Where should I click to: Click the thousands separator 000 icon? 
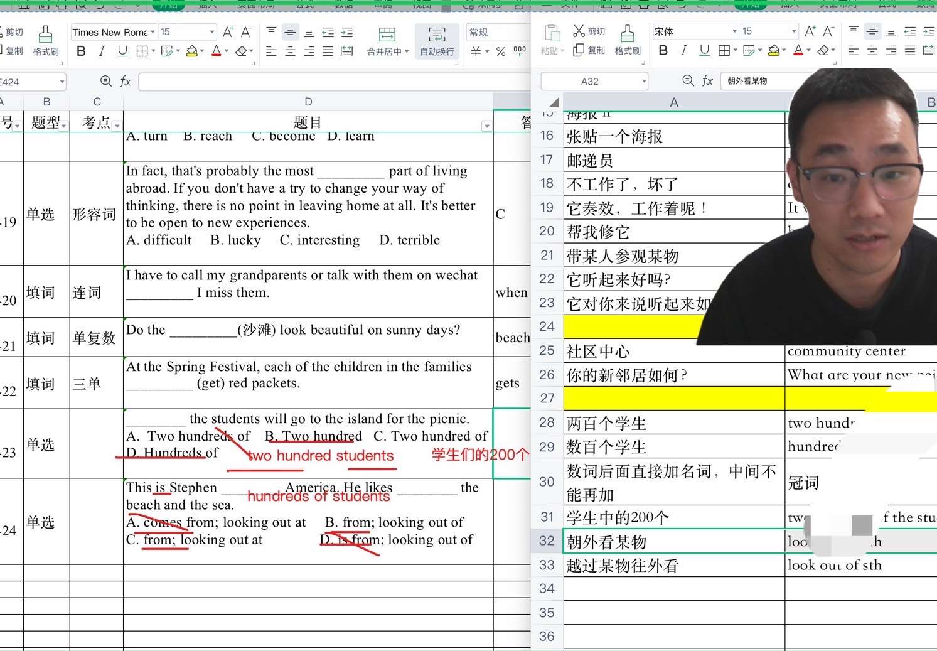(x=520, y=51)
